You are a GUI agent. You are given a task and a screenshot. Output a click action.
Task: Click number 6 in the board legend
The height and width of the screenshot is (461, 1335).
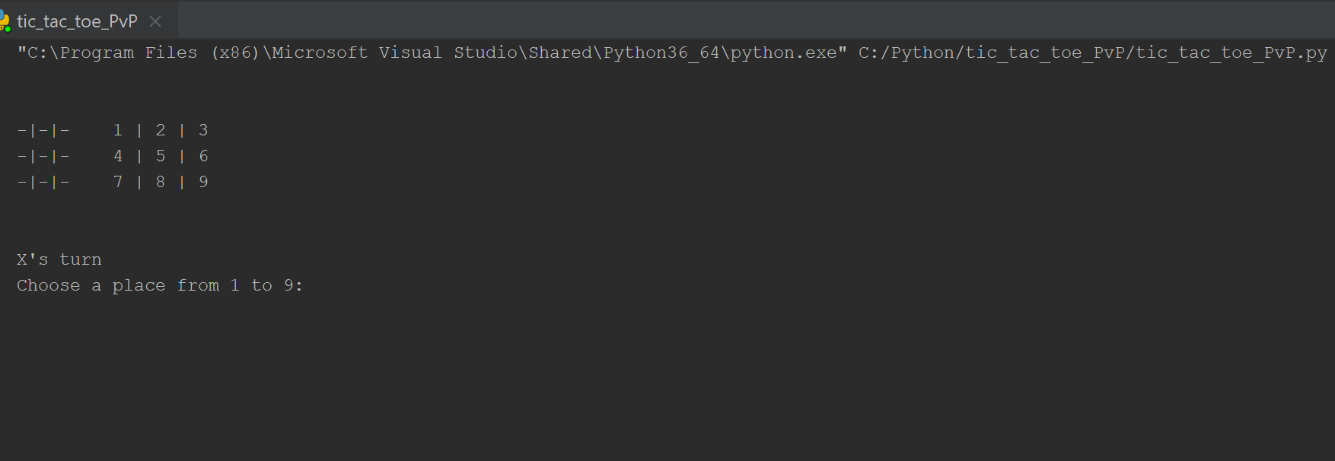coord(203,156)
